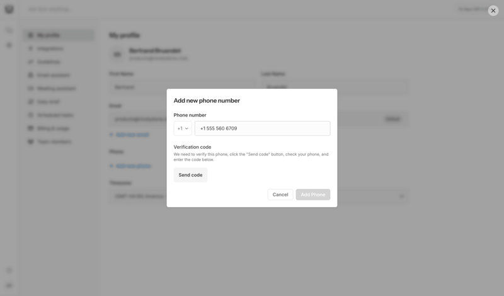Click the Guidelines icon in sidebar
504x296 pixels.
click(30, 62)
